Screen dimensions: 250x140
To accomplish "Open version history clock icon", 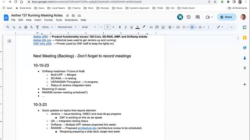I will click(189, 17).
